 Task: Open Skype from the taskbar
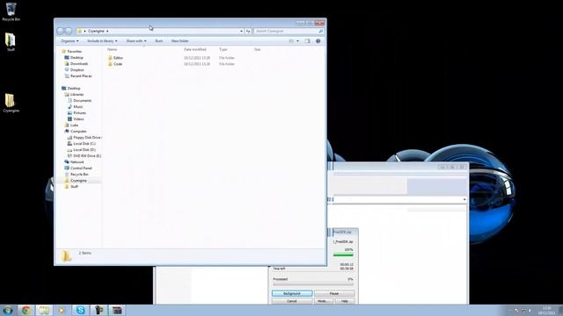click(80, 310)
